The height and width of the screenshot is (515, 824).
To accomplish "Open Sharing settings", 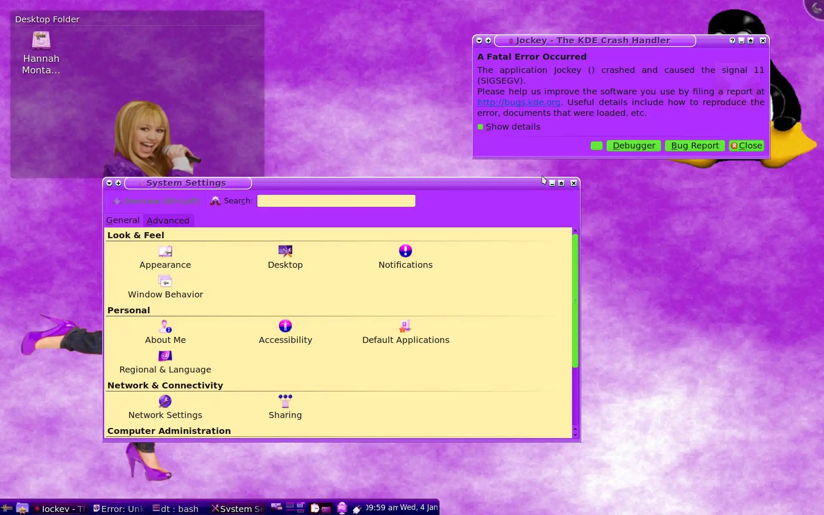I will 285,402.
